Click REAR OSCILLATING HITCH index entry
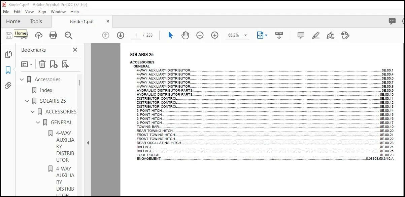The height and width of the screenshot is (197, 405). (x=265, y=143)
